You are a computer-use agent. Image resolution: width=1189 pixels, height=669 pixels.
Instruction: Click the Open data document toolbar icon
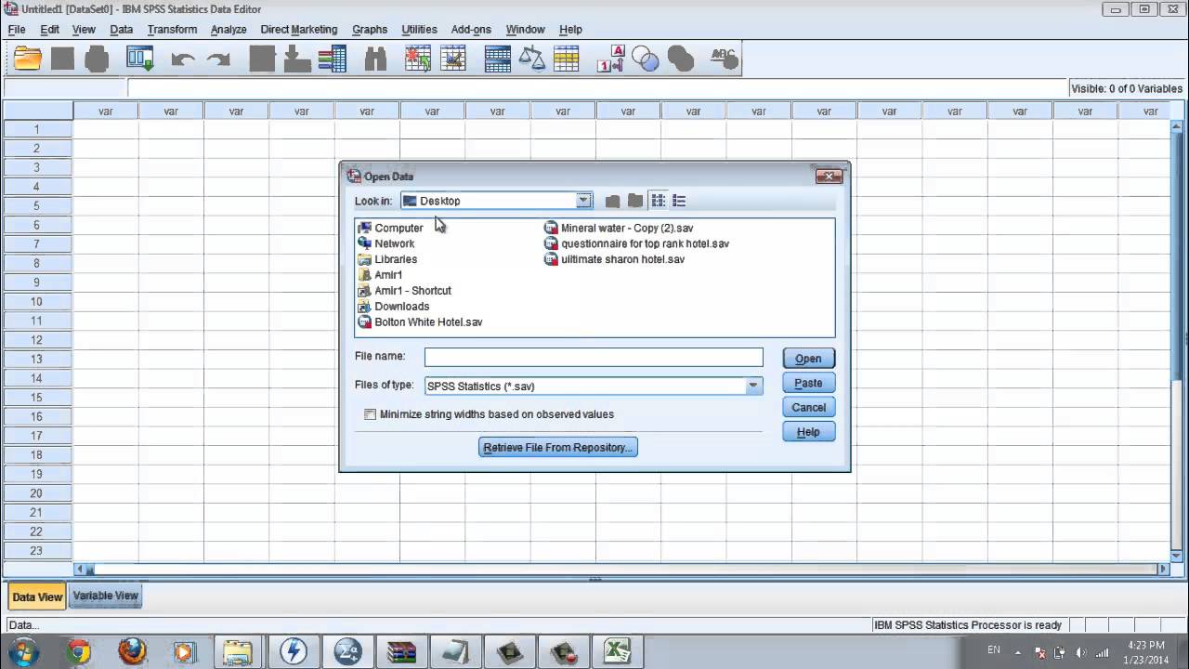[28, 59]
